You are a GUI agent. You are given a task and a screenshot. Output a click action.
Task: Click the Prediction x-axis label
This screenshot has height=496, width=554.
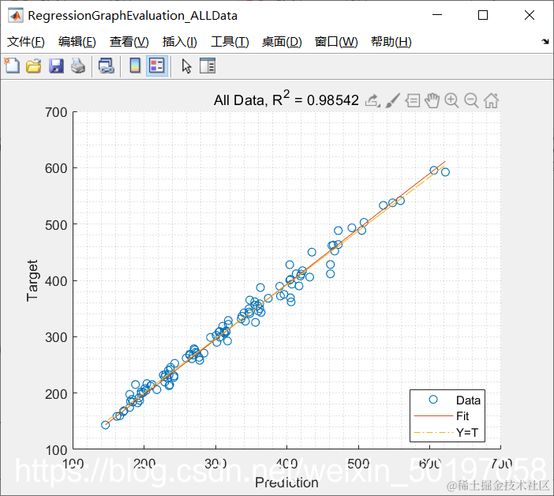coord(286,483)
